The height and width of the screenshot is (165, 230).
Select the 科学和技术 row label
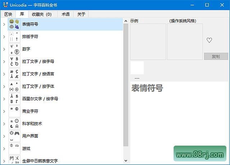(32, 124)
